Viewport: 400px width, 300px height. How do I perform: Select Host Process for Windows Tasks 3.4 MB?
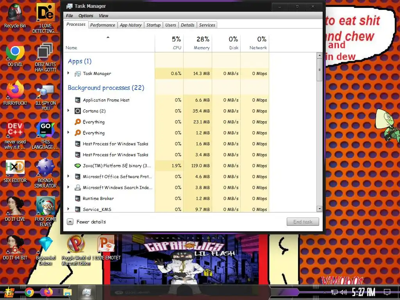pos(166,155)
